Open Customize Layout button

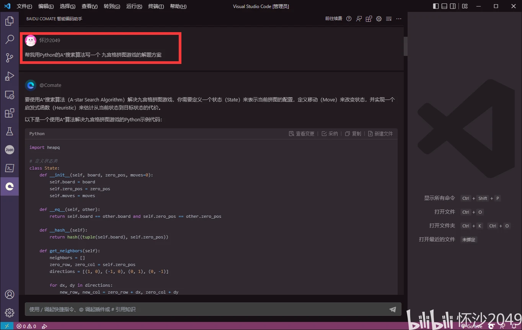(465, 6)
